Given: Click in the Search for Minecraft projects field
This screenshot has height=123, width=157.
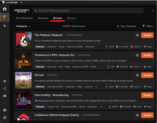Looking at the screenshot, I should [x=88, y=11].
